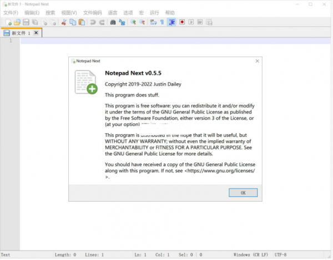Viewport: 333px width, 260px height.
Task: Select the 新文件 1 tab
Action: coord(21,33)
